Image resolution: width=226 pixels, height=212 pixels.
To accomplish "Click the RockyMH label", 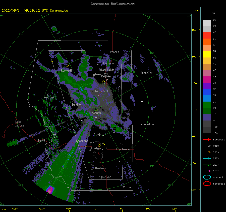I will 66,71.
